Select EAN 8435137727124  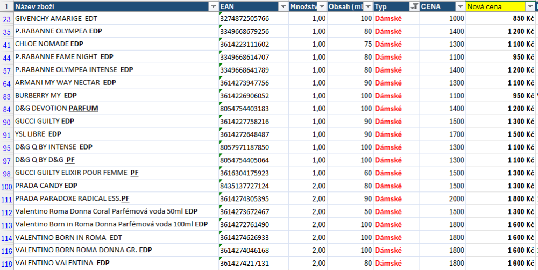click(253, 186)
